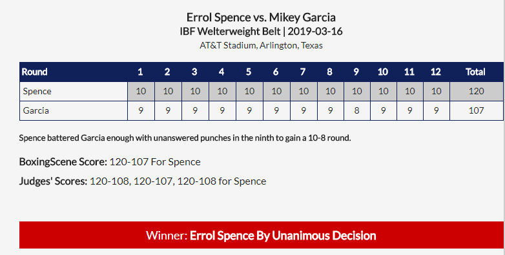Click the red Winner: Errol Spence banner

click(x=261, y=235)
